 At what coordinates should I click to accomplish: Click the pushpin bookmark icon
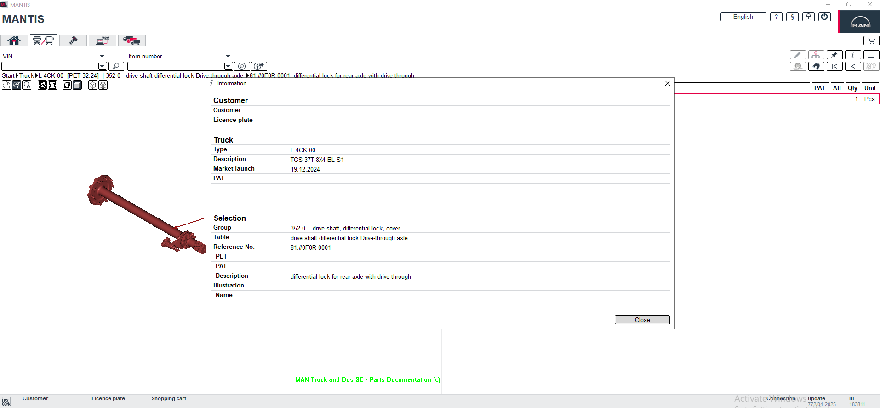tap(834, 55)
